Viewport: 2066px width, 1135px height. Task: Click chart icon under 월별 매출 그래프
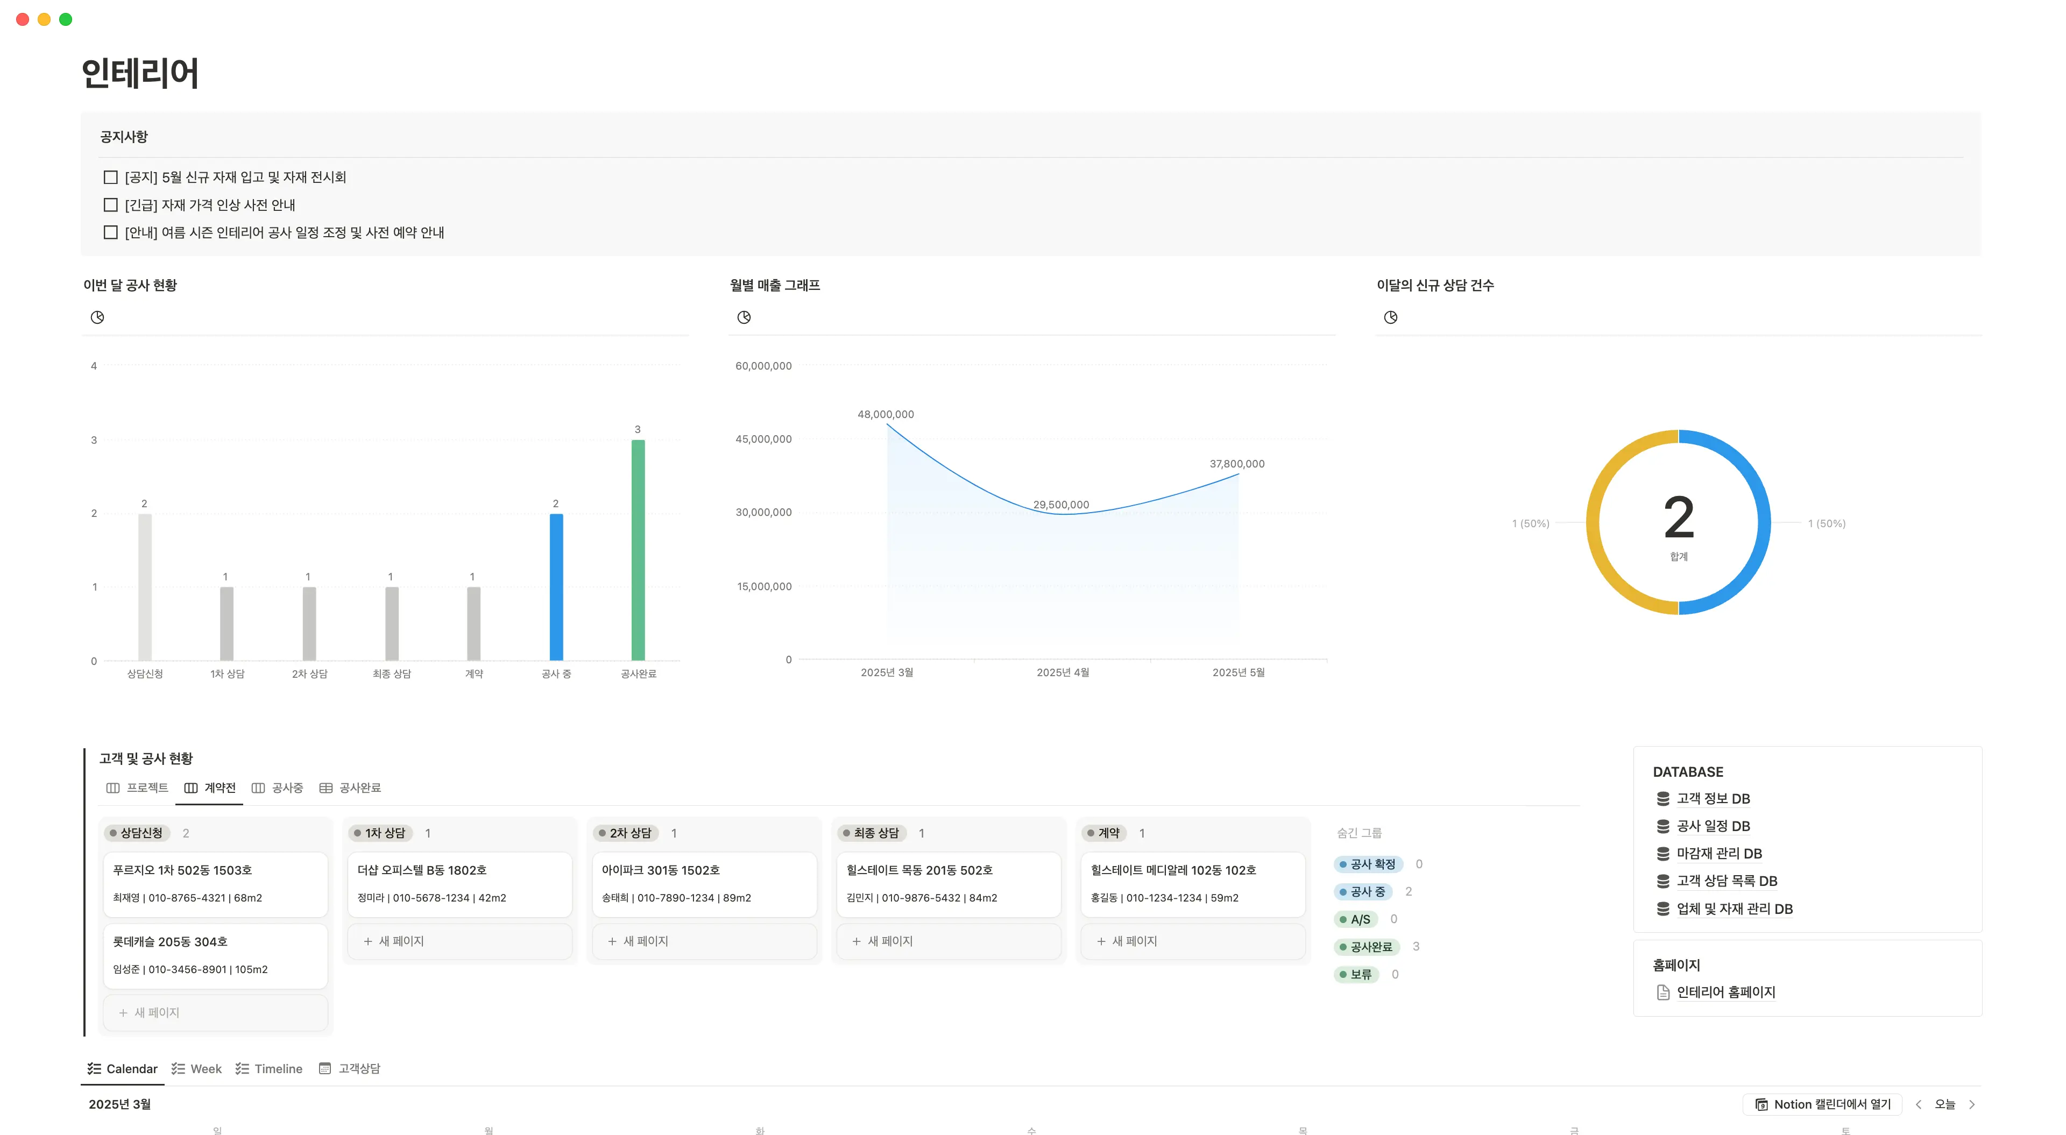pyautogui.click(x=744, y=318)
